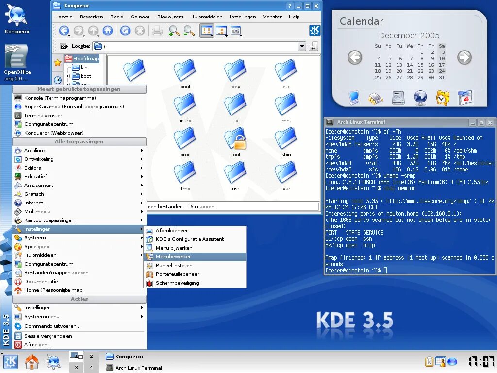Choose Afdrukbeheer from the submenu

coord(195,231)
